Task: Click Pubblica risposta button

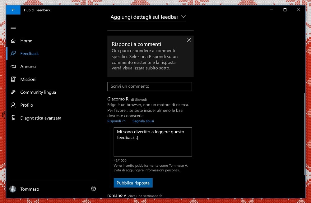Action: tap(133, 183)
